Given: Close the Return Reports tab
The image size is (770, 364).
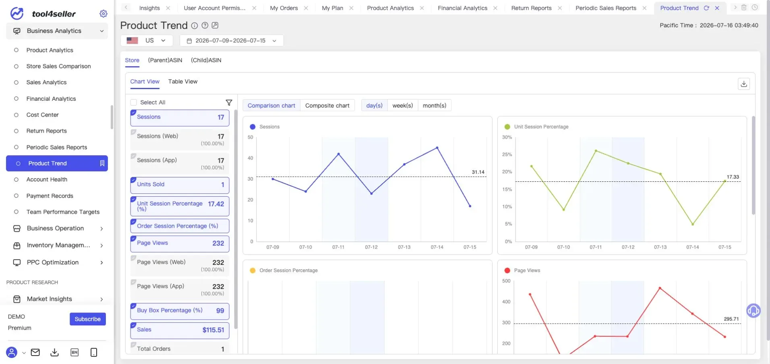Looking at the screenshot, I should pyautogui.click(x=560, y=8).
